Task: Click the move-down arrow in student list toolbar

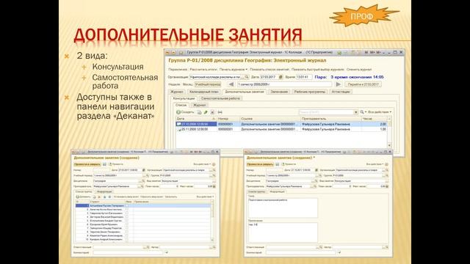Action: pyautogui.click(x=109, y=197)
